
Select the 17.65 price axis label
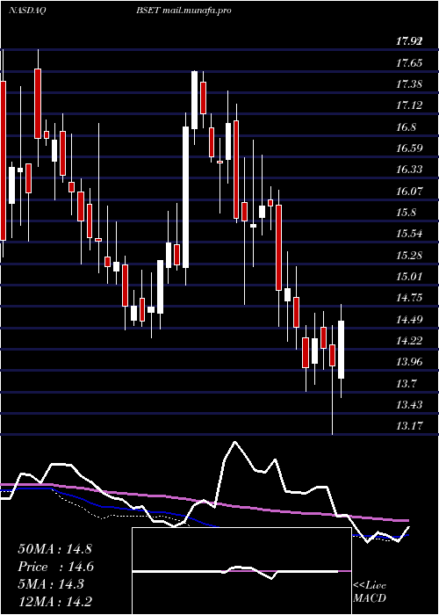(x=409, y=62)
